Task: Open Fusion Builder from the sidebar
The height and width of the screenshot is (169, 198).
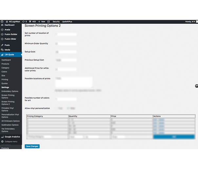Action: [11, 34]
